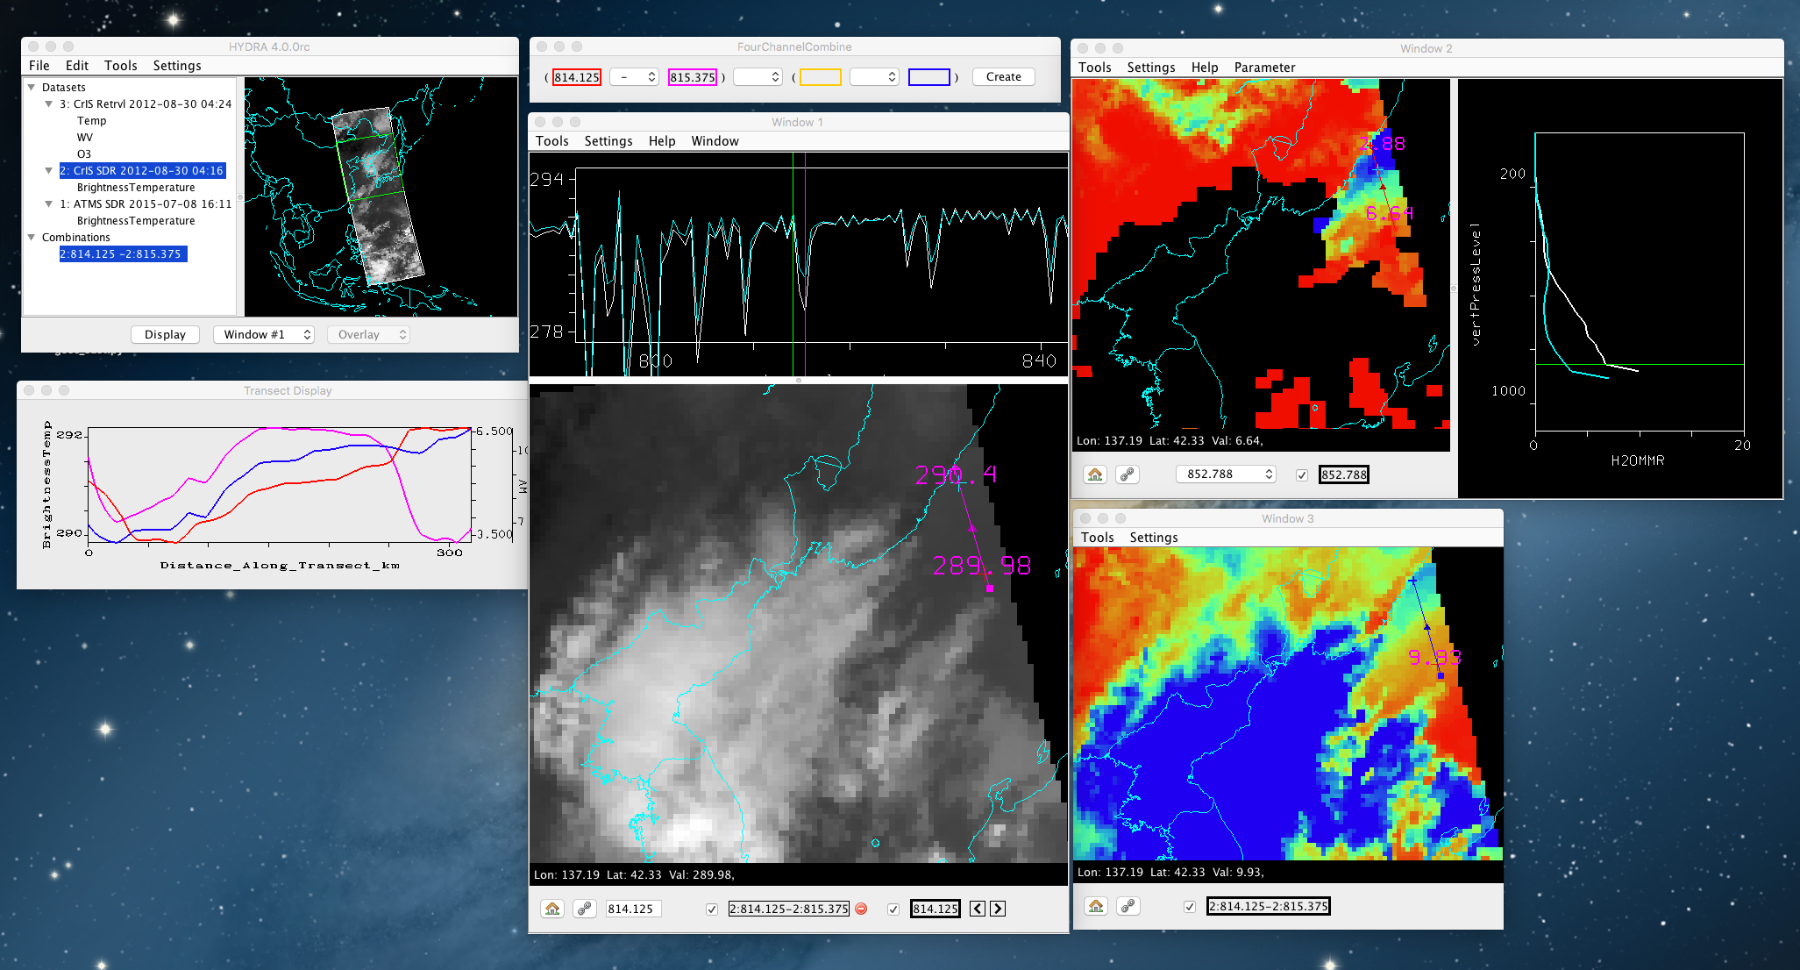Click the home icon in Window 2
Screen dimensions: 1800x970
(1095, 474)
